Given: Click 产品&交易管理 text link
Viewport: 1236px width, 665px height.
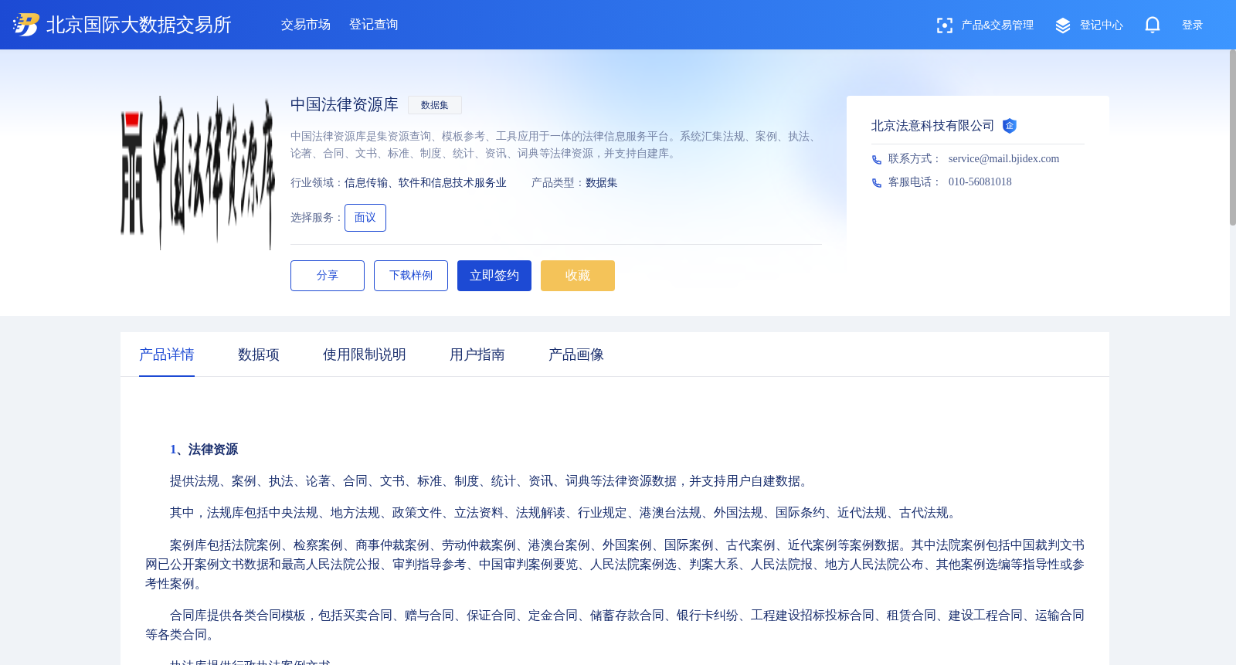Looking at the screenshot, I should click(997, 25).
